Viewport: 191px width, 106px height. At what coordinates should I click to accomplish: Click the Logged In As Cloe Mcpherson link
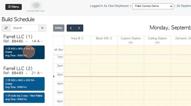pos(109,6)
